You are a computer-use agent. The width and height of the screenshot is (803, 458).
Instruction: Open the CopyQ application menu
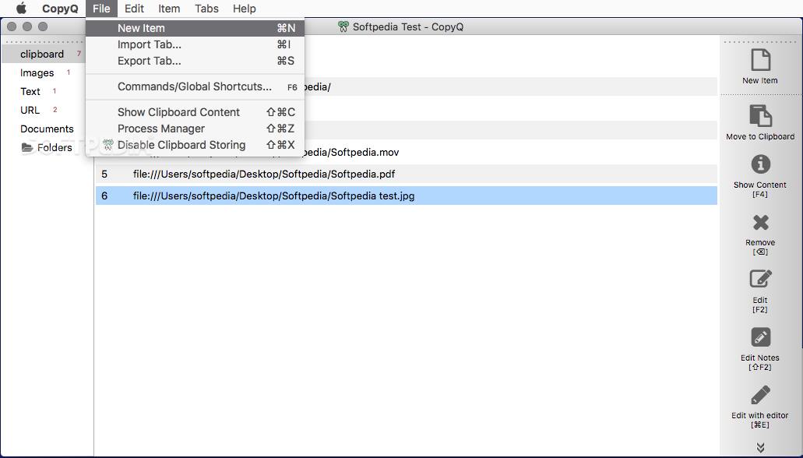coord(60,9)
